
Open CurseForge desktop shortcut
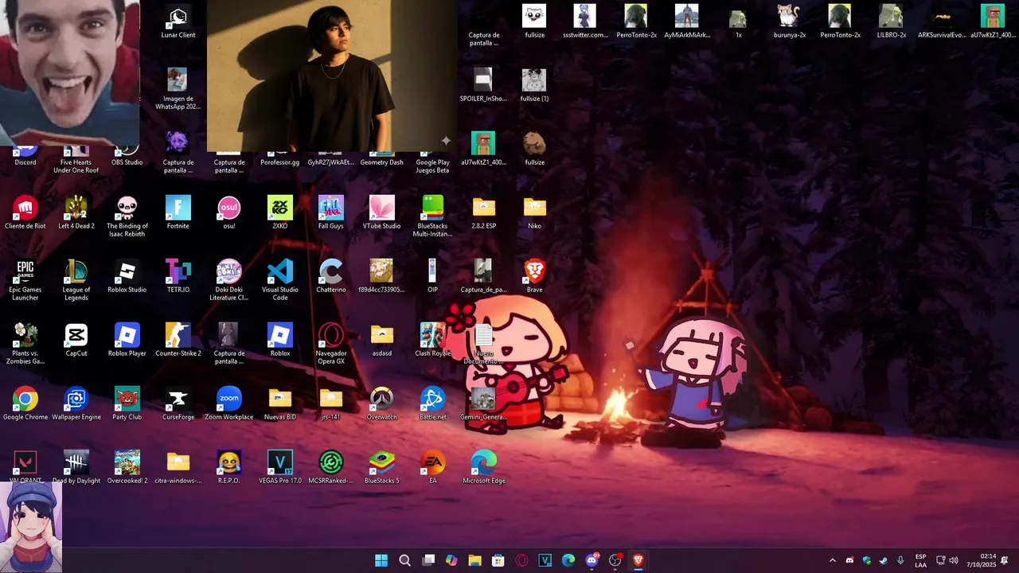tap(178, 404)
